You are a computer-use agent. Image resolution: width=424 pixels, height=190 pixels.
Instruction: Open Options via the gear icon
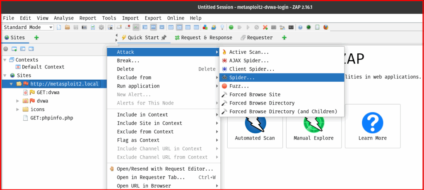click(101, 27)
